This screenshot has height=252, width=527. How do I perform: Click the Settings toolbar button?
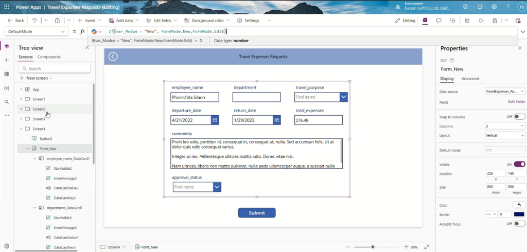tap(248, 21)
